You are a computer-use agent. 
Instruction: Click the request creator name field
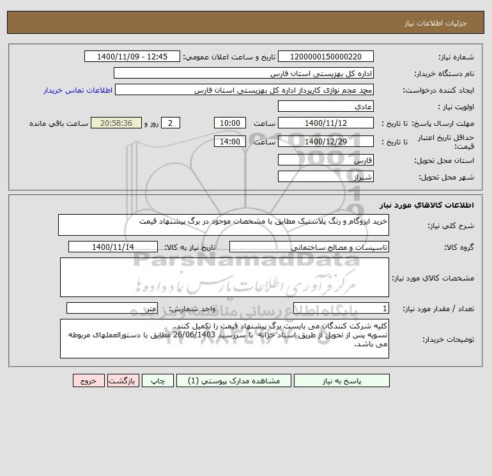click(245, 89)
